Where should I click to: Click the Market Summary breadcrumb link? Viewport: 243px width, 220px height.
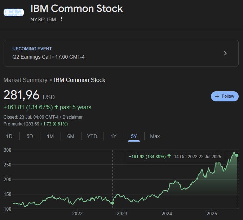(x=25, y=80)
